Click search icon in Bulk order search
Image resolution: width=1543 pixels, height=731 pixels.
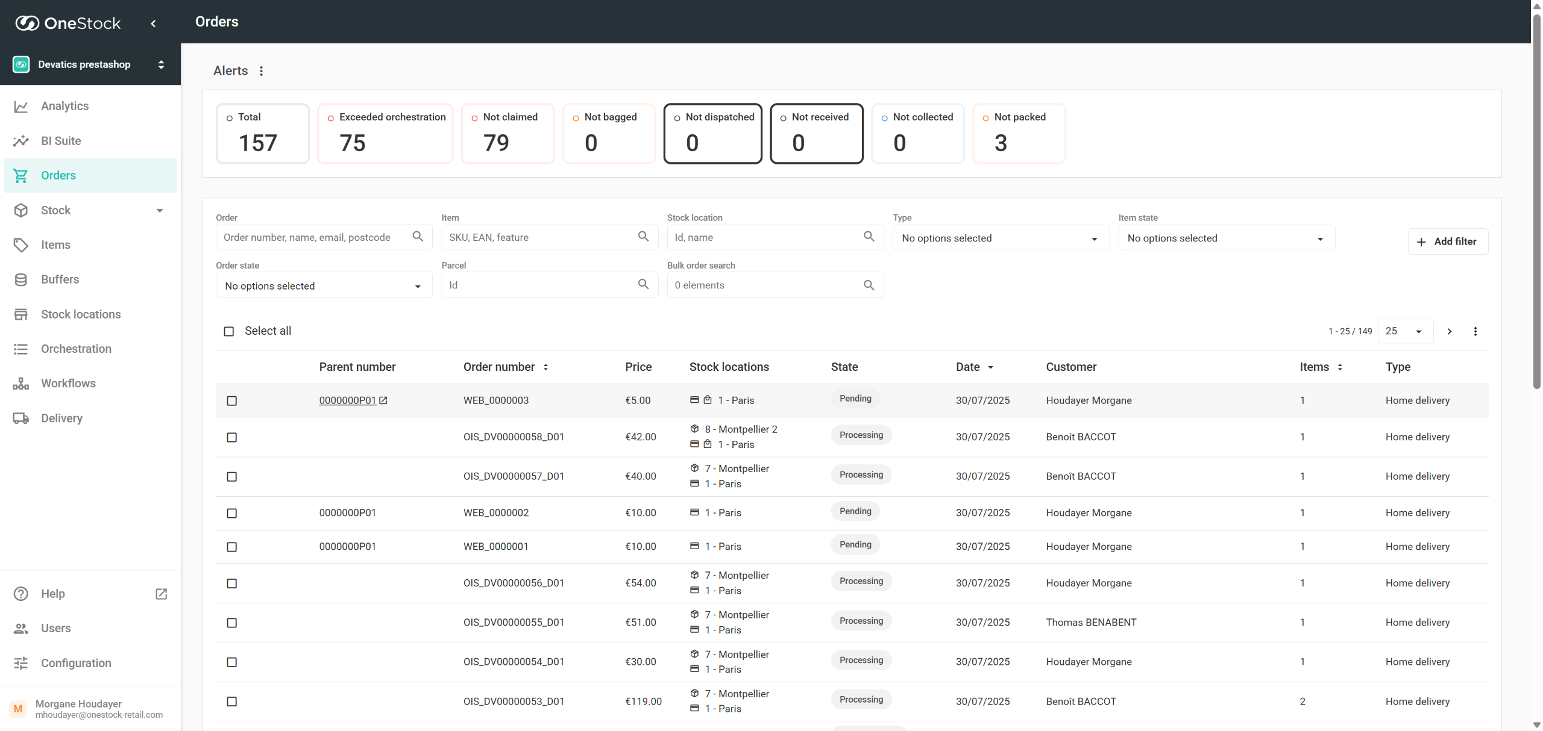tap(869, 285)
